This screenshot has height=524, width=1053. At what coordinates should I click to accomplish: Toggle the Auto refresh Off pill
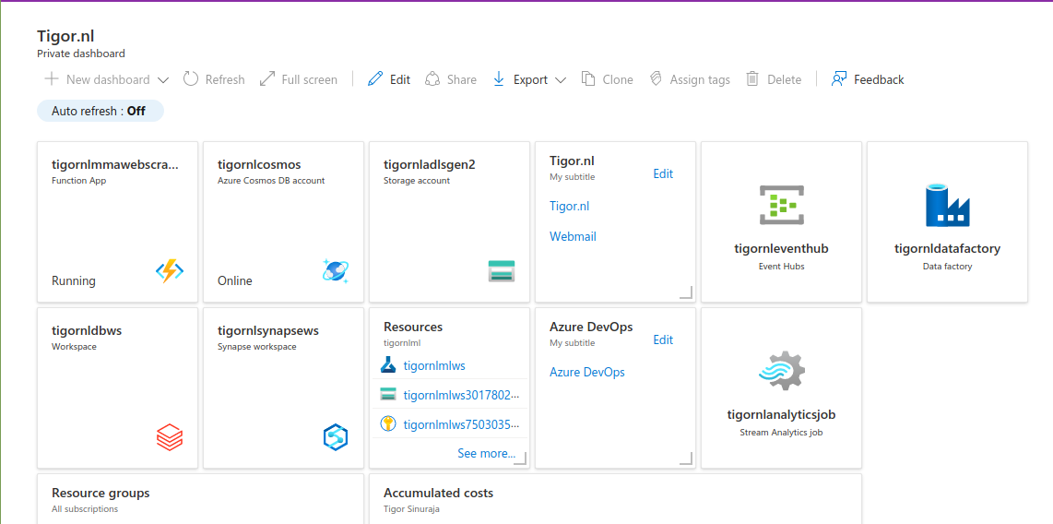(101, 111)
